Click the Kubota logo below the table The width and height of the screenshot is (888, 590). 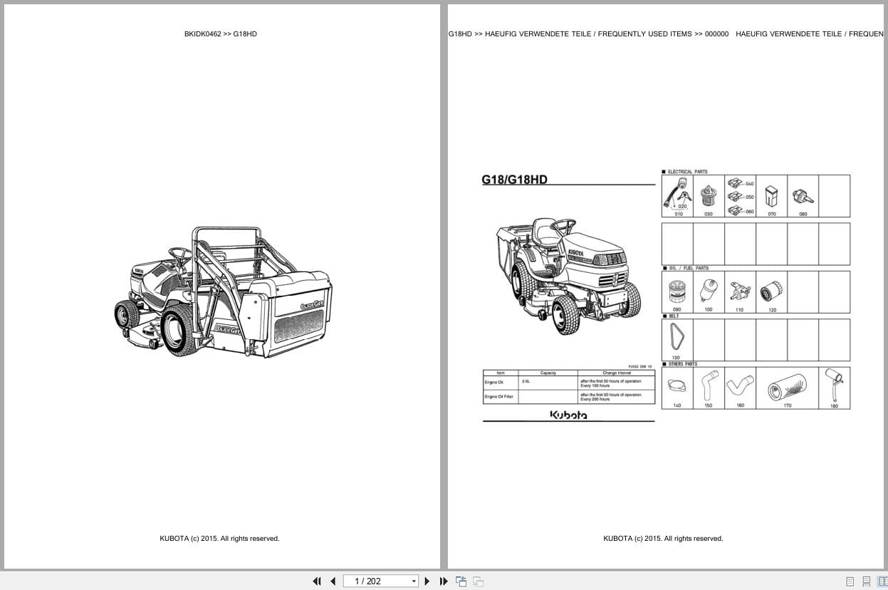[569, 415]
